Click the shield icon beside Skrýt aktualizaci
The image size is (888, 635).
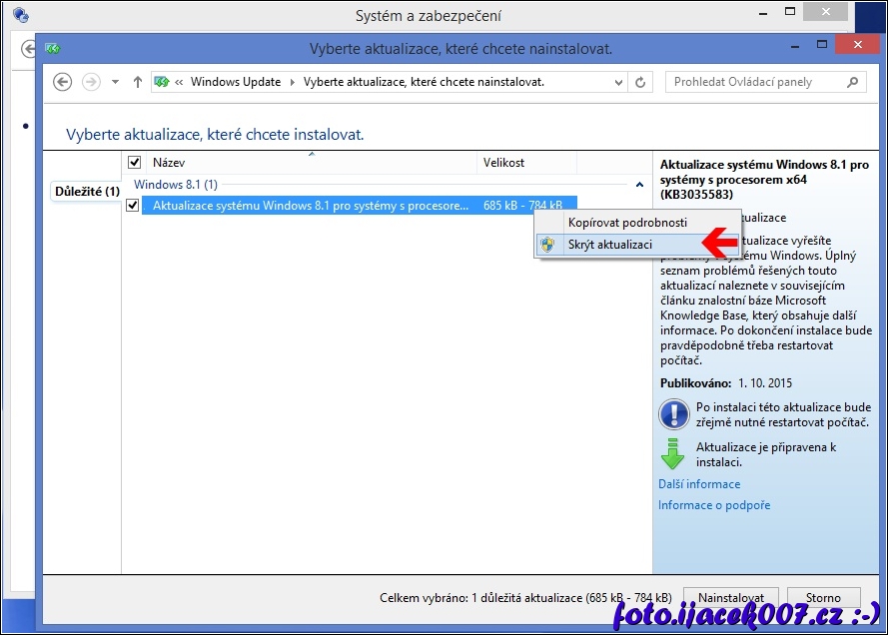coord(547,245)
